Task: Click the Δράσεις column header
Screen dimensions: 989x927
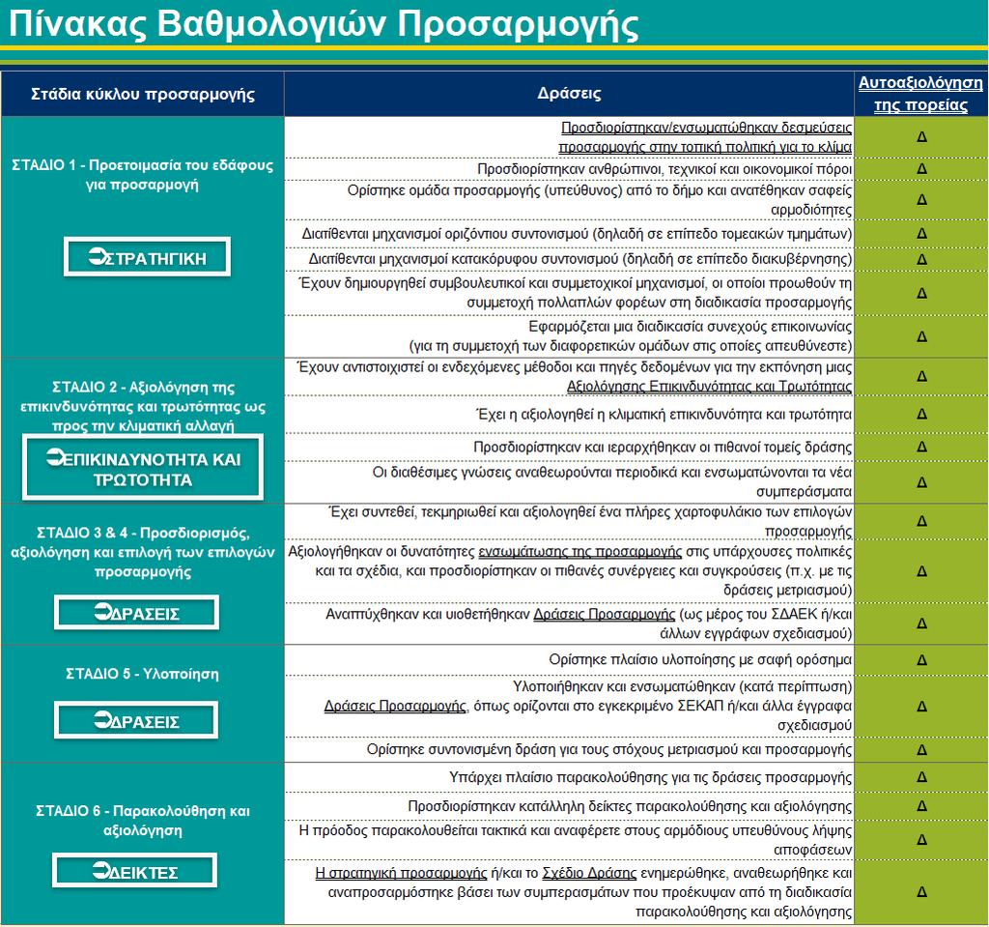Action: (569, 94)
